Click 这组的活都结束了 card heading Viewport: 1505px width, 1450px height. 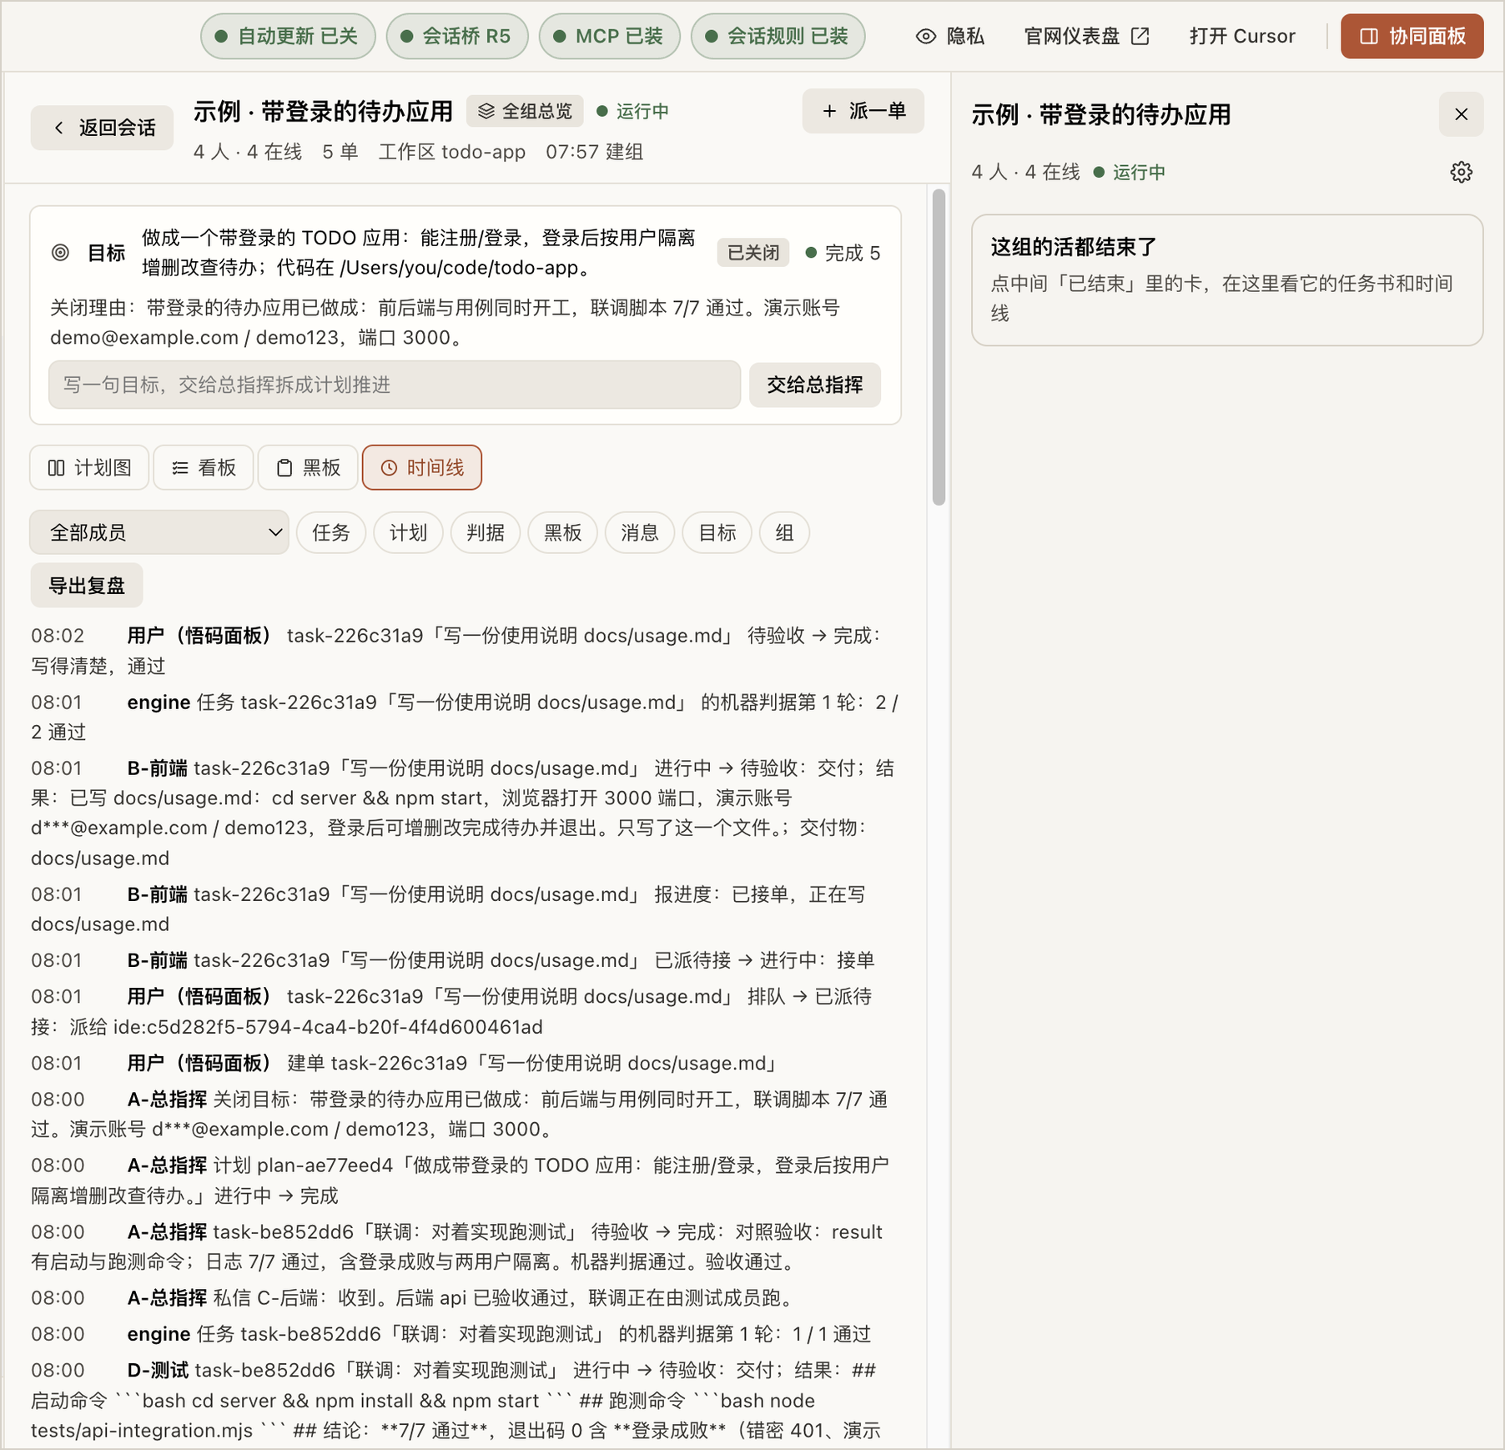[x=1074, y=247]
